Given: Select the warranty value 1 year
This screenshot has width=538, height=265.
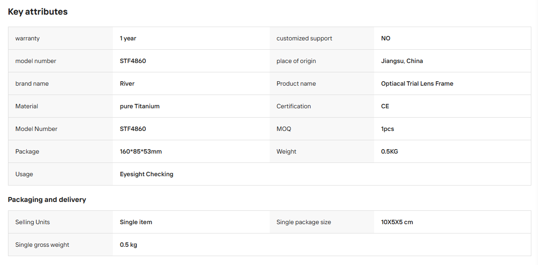Looking at the screenshot, I should 128,38.
